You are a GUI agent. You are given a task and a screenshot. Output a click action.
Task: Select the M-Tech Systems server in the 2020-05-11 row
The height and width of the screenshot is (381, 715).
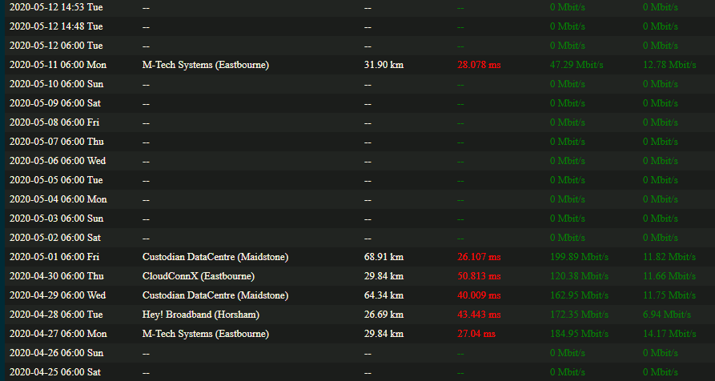point(206,65)
